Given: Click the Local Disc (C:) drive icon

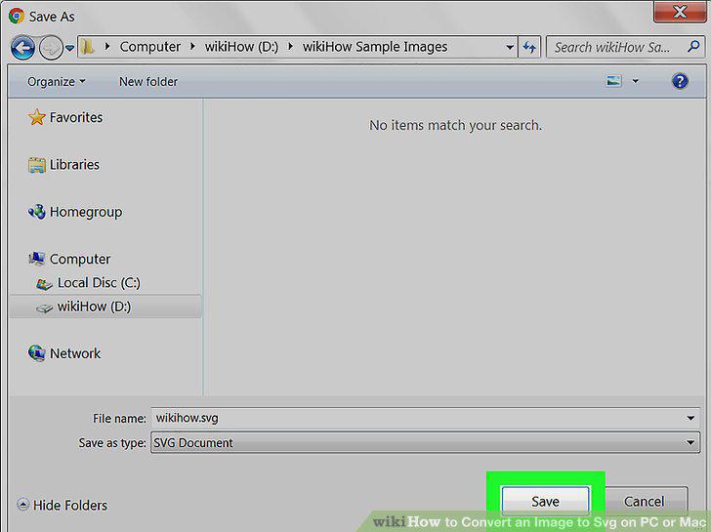Looking at the screenshot, I should (x=44, y=284).
